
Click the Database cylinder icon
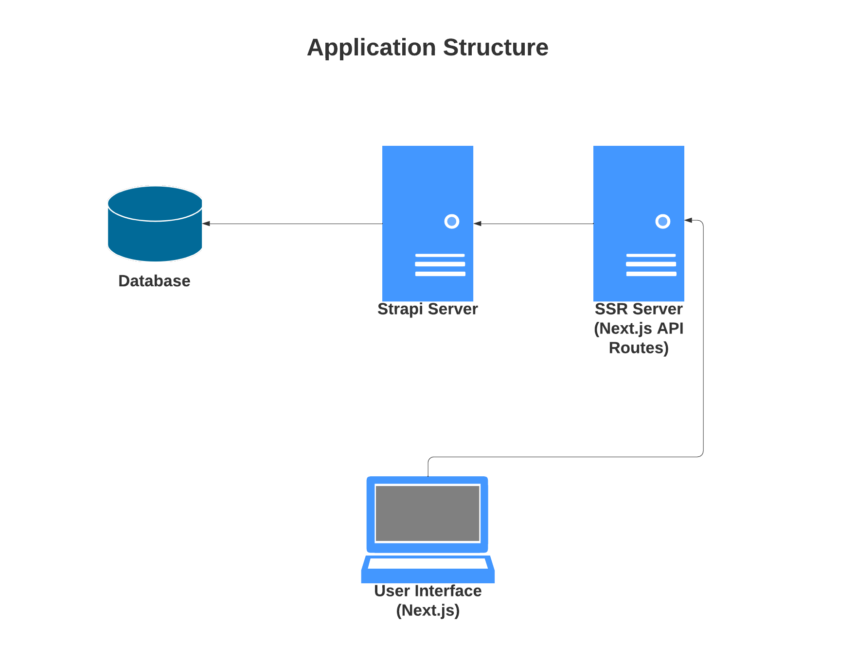155,224
